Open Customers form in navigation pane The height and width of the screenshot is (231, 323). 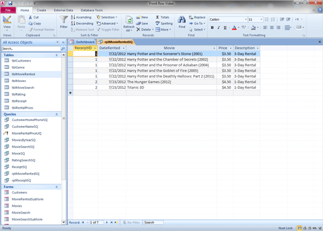19,192
